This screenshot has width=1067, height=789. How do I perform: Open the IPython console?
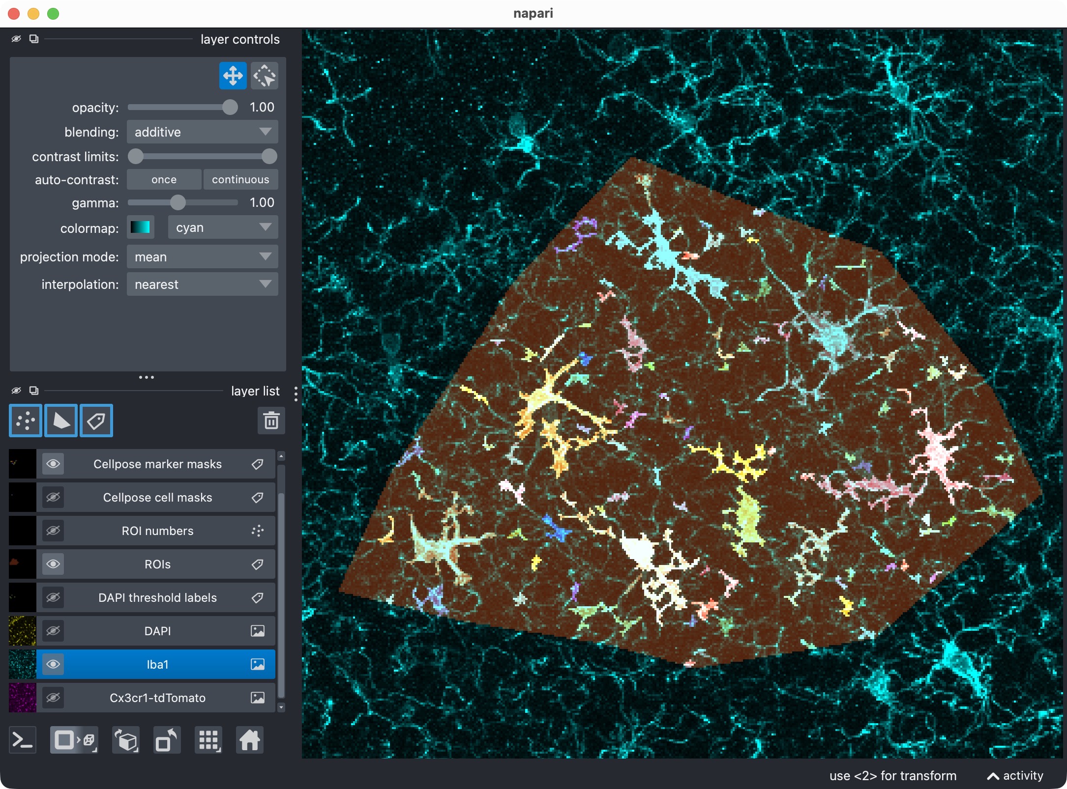23,740
